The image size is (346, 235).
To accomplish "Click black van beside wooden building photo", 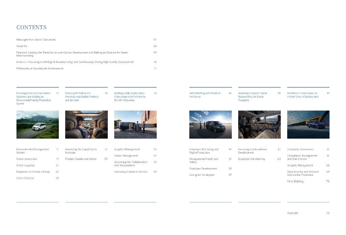I will coord(135,124).
